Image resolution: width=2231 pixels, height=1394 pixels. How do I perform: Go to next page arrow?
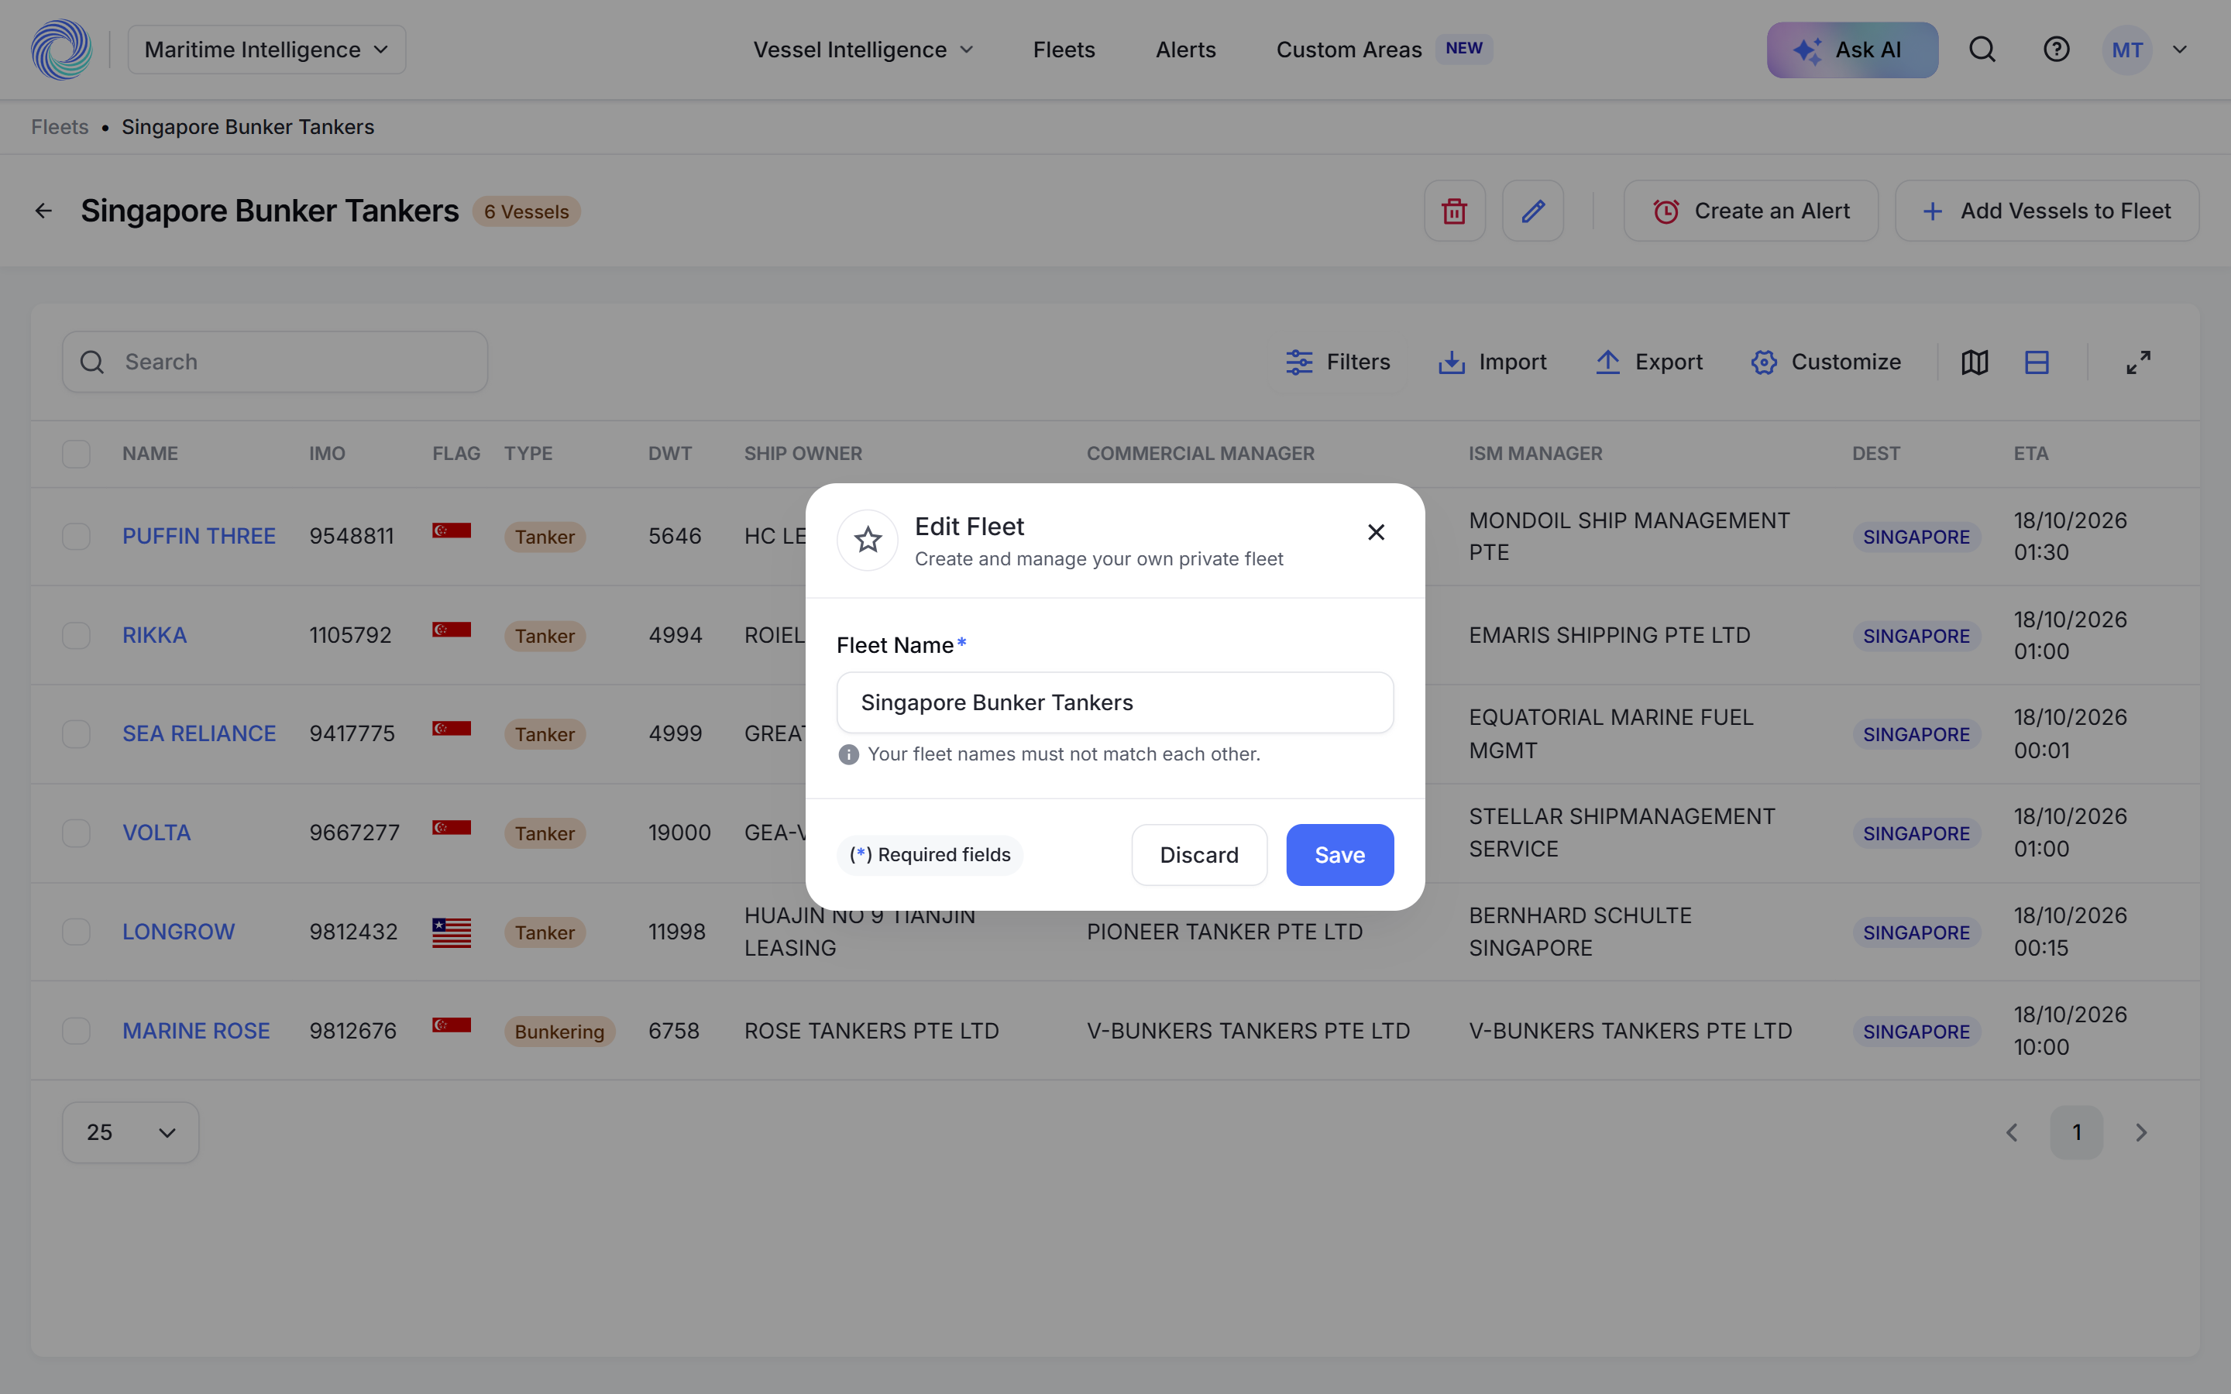point(2140,1132)
